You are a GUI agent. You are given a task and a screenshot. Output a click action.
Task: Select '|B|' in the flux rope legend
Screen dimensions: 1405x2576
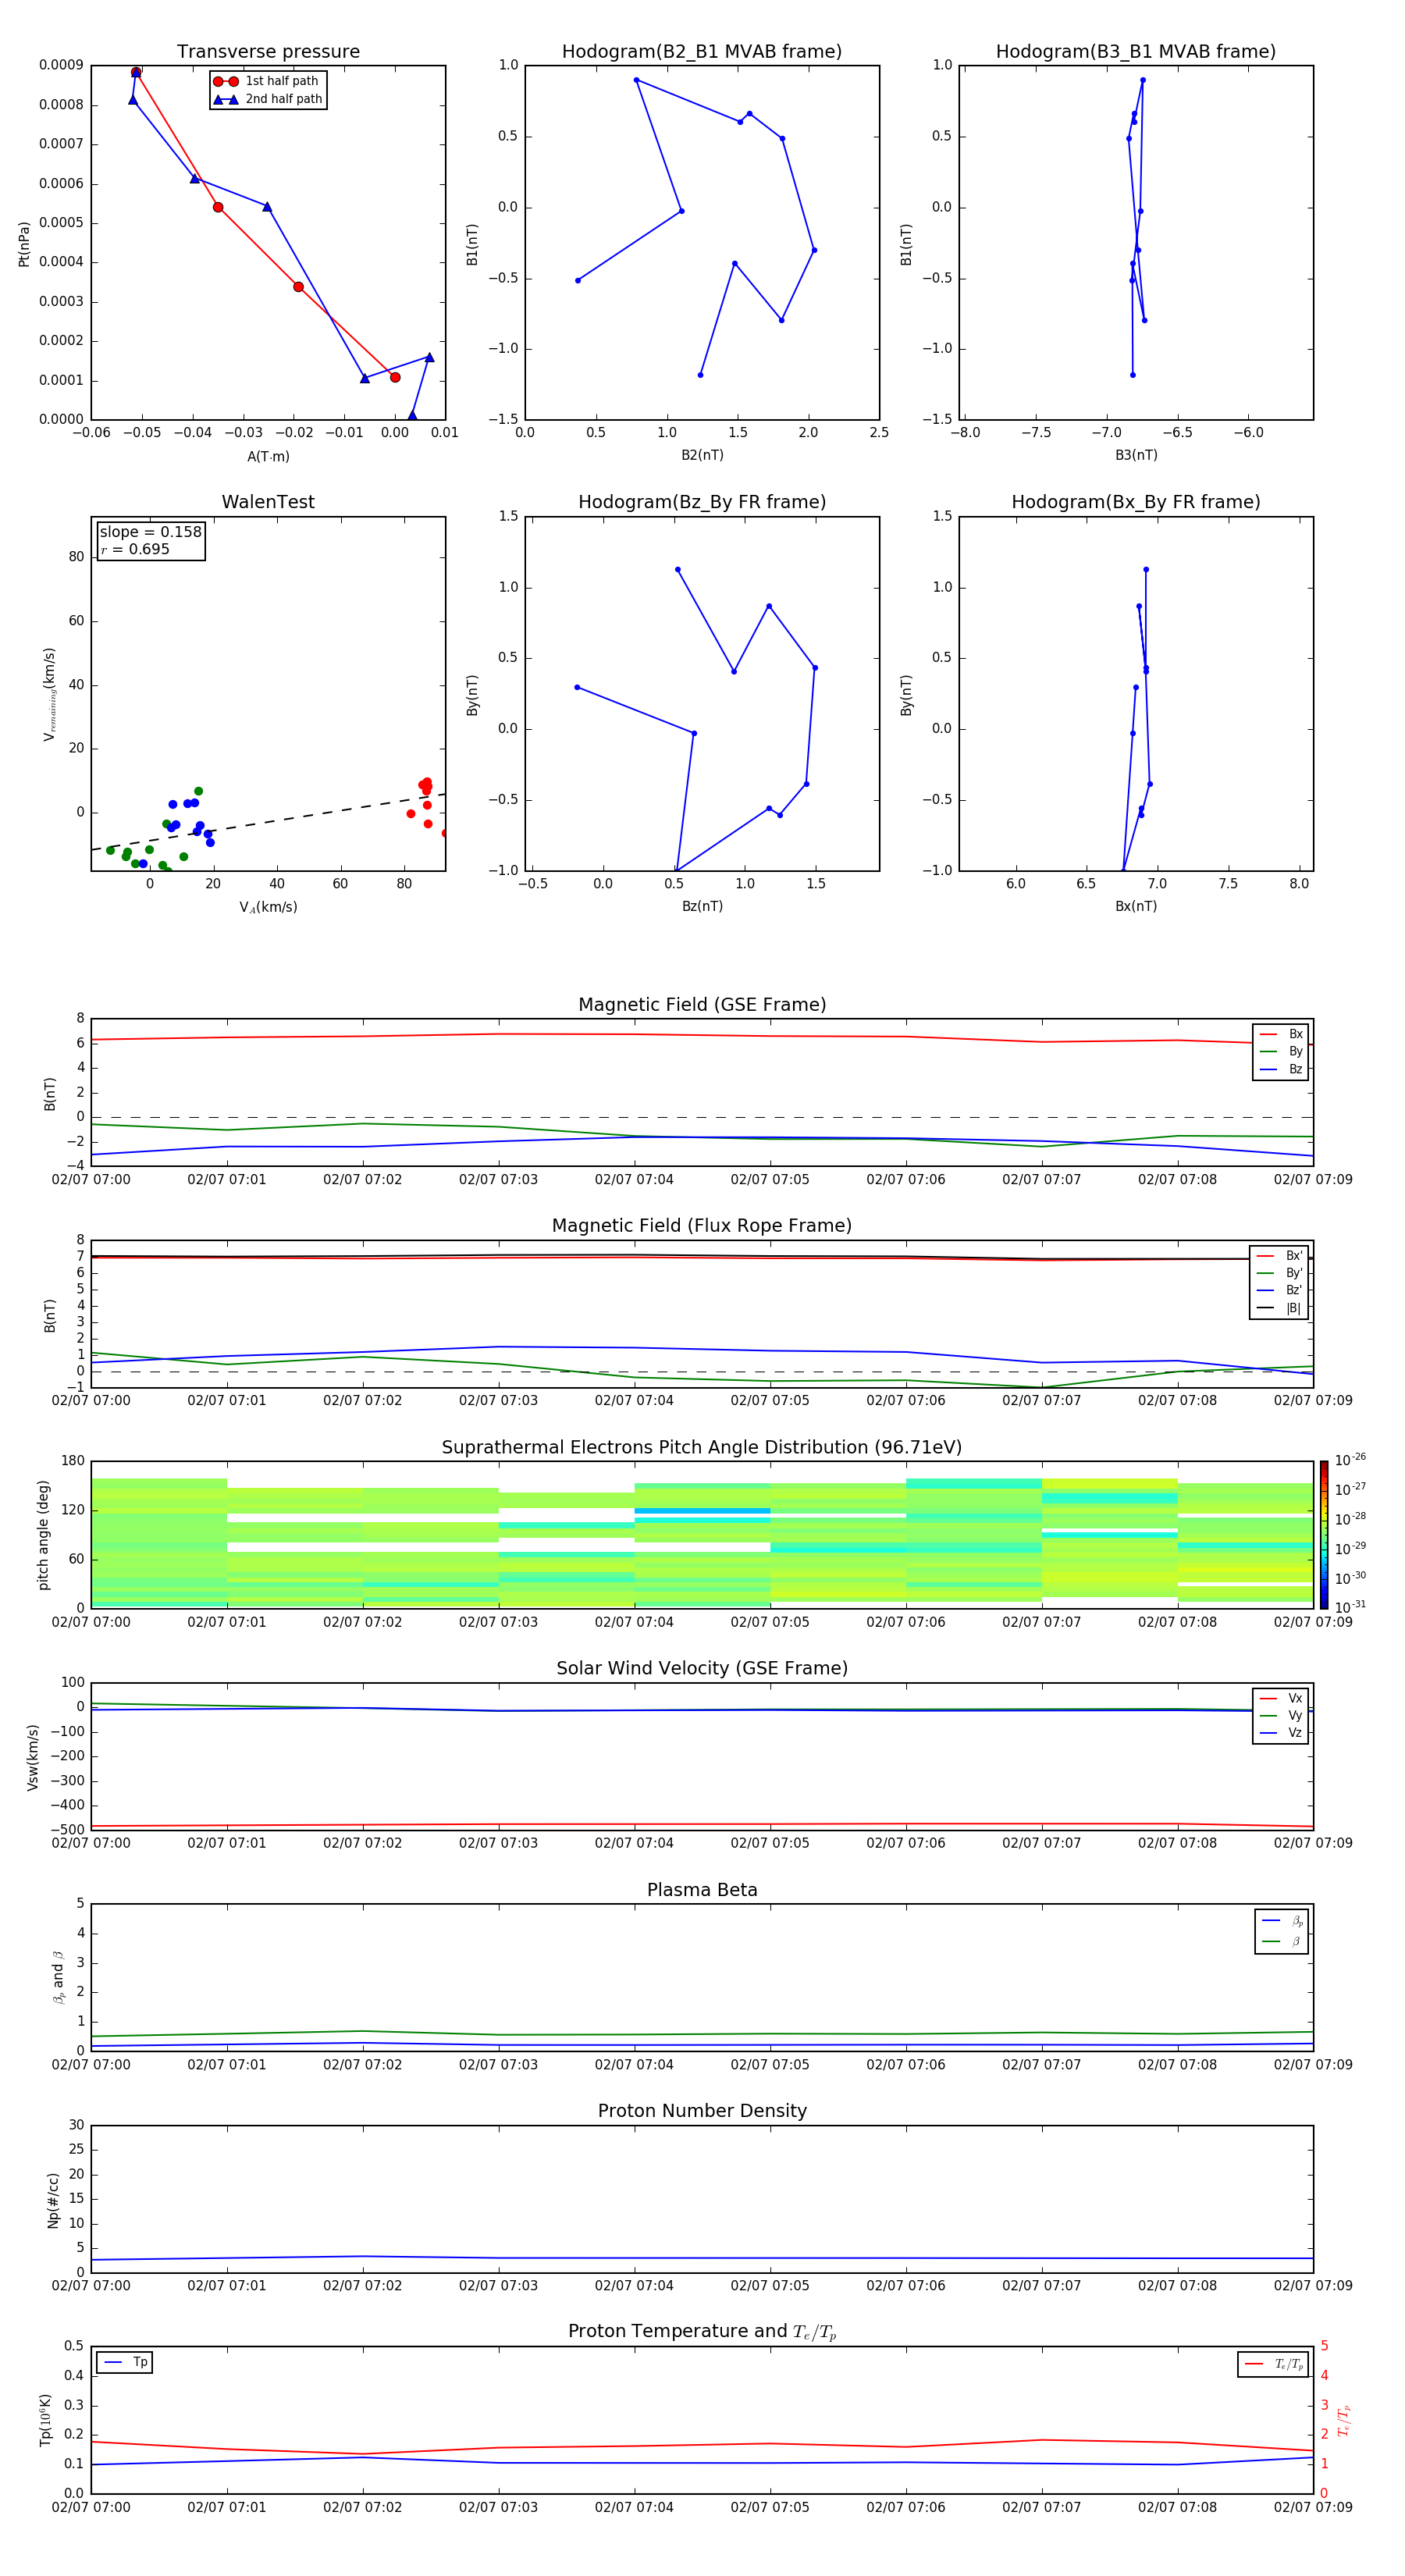[1280, 1308]
